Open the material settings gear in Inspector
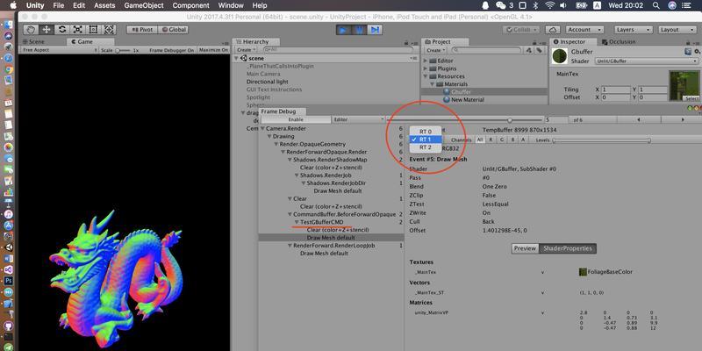 [695, 52]
